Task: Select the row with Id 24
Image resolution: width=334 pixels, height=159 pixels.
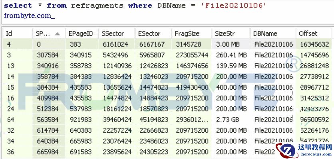Action: (x=167, y=109)
